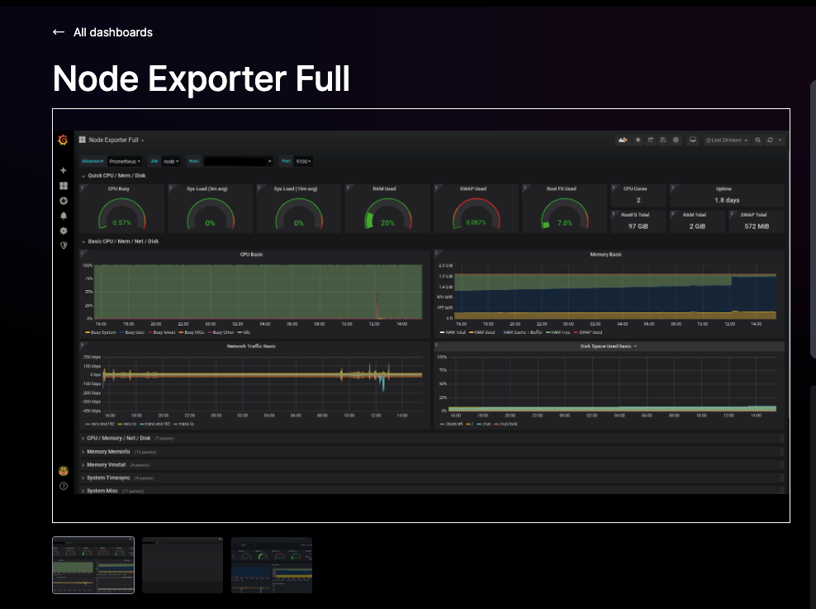
Task: Open the Host dropdown
Action: (x=238, y=161)
